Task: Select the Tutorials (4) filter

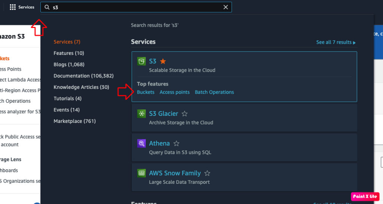Action: pyautogui.click(x=68, y=99)
